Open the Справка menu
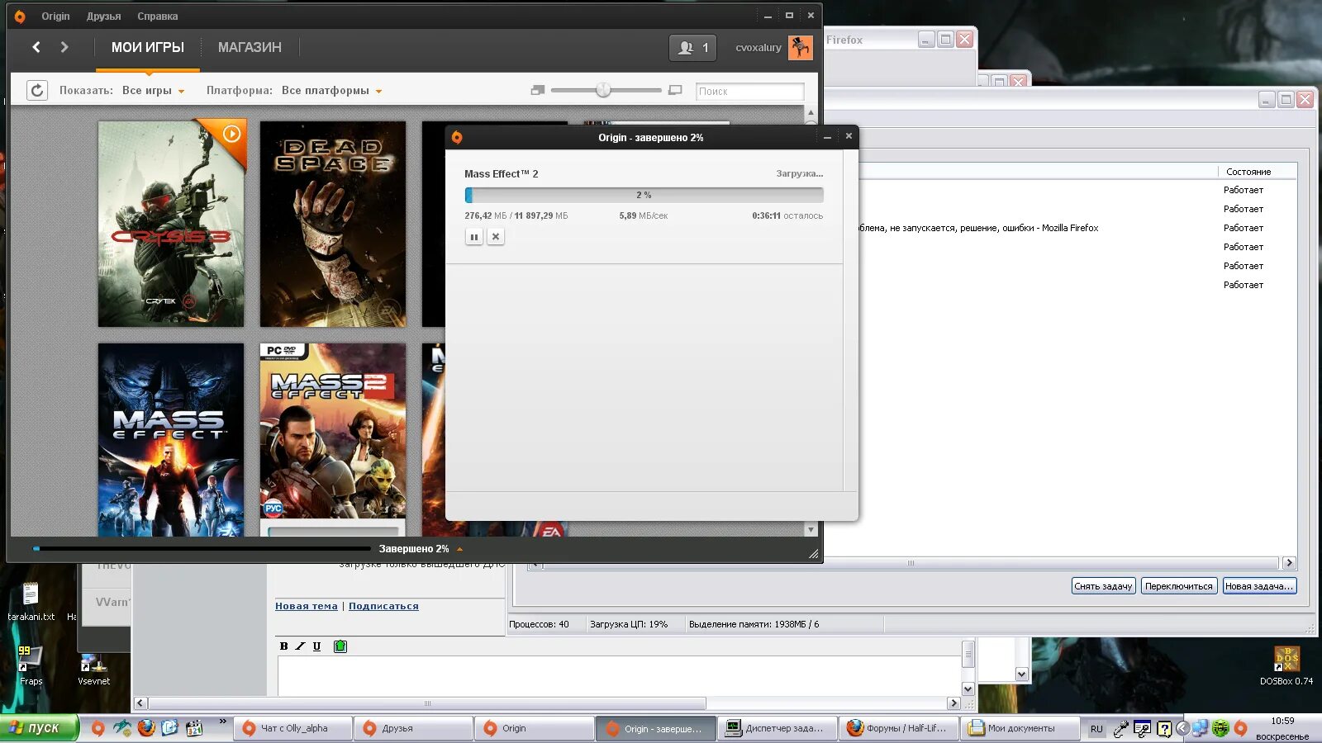Screen dimensions: 1322x743 157,16
